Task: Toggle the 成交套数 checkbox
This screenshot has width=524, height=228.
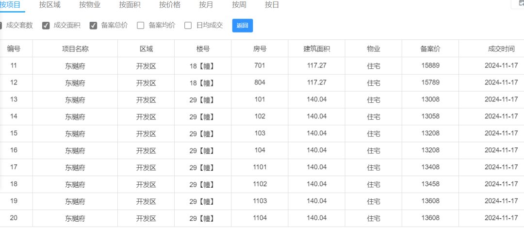Action: (x=0, y=26)
